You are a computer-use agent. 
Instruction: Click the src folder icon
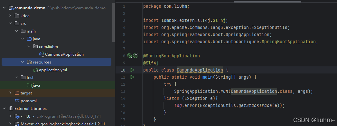pyautogui.click(x=17, y=24)
